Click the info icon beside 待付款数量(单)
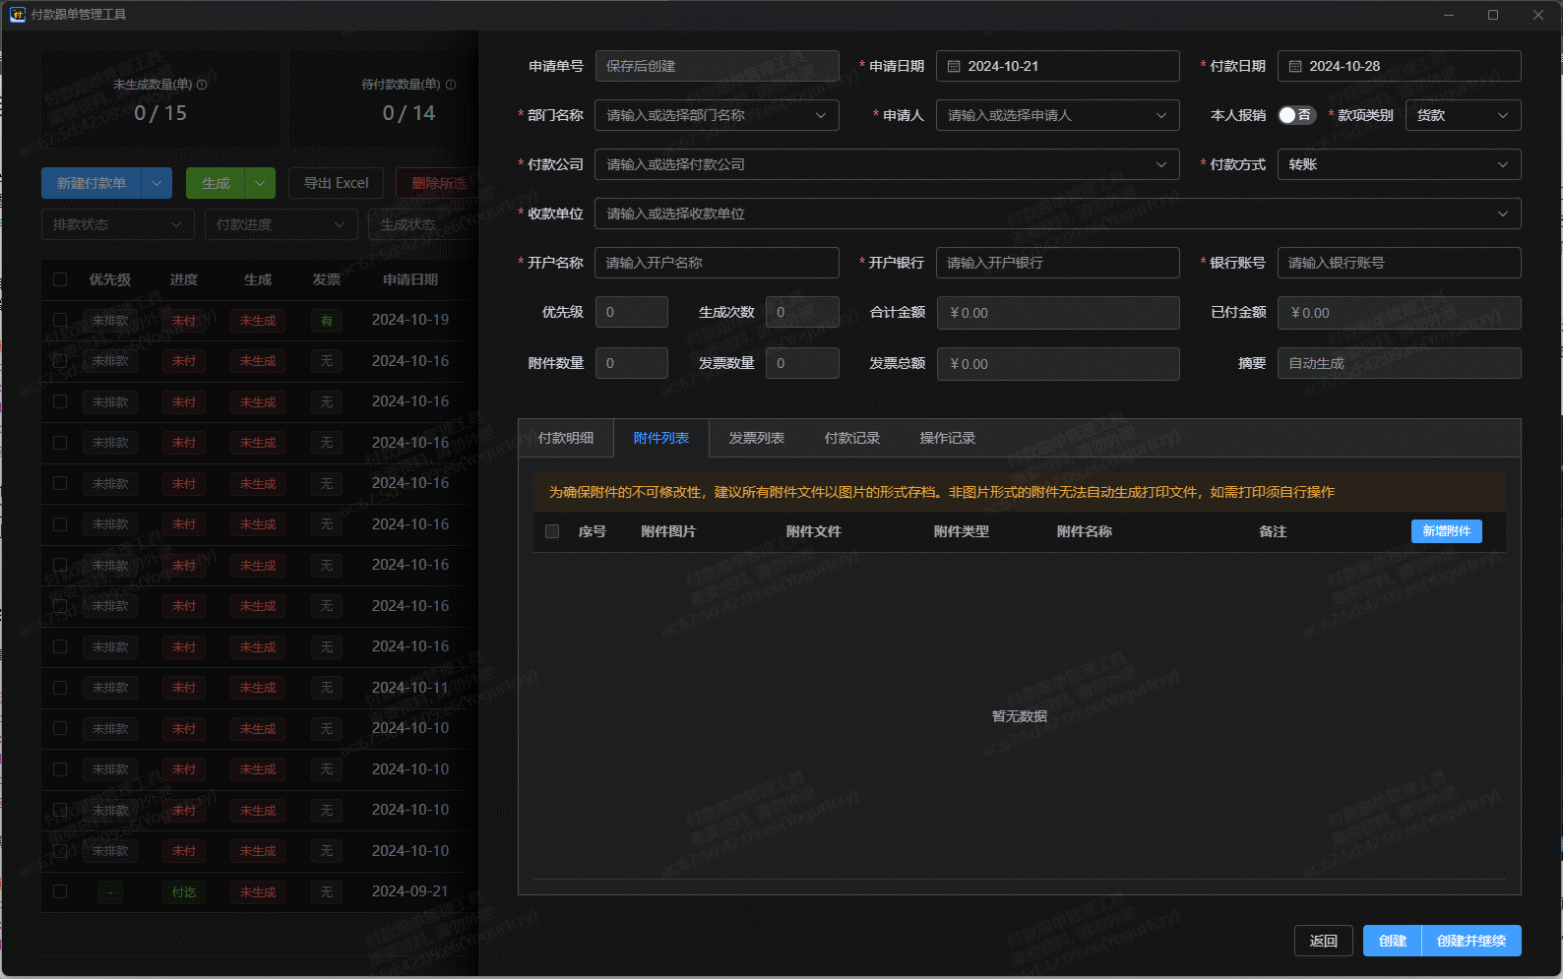1563x979 pixels. click(451, 85)
